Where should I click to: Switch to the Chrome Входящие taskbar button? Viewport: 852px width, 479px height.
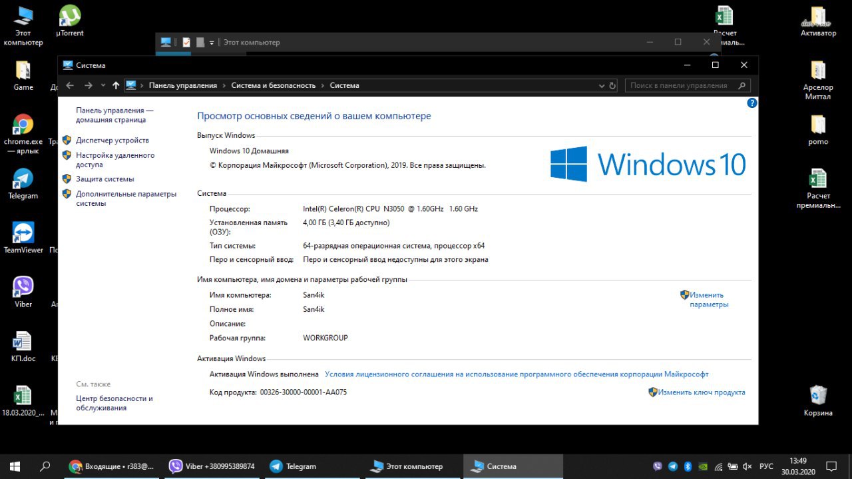112,466
